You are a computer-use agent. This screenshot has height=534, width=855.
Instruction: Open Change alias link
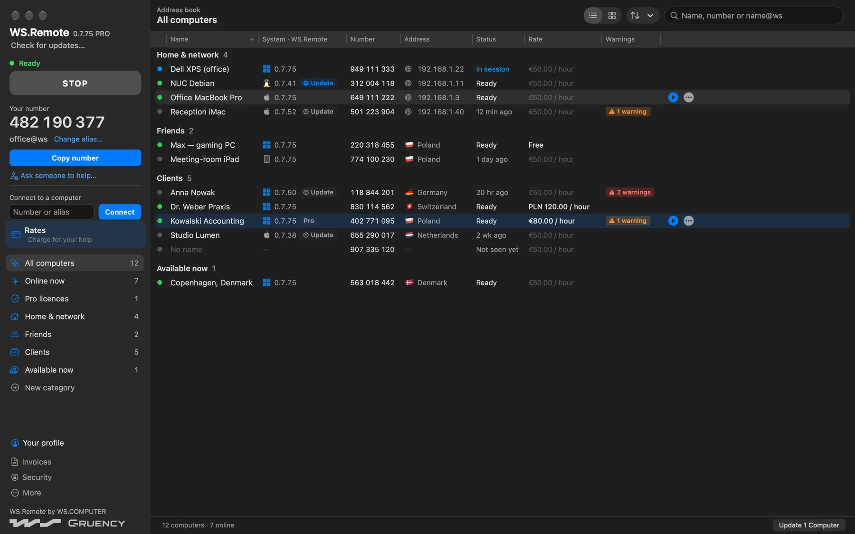[78, 139]
